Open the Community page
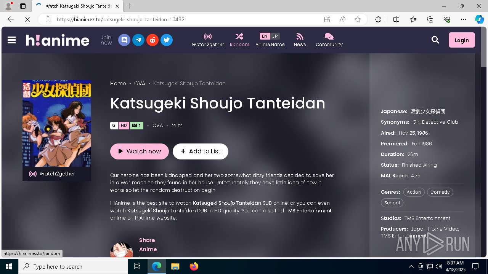Screen dimensions: 488x274 pos(329,40)
